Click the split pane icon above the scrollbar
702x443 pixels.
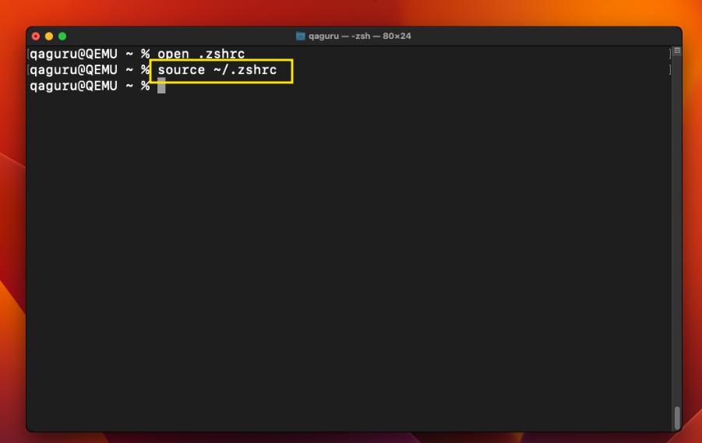point(677,51)
